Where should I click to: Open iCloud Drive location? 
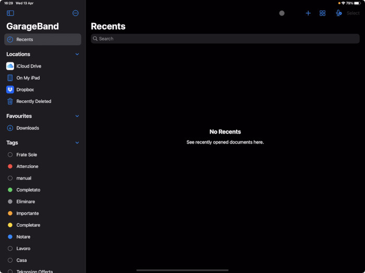43,66
